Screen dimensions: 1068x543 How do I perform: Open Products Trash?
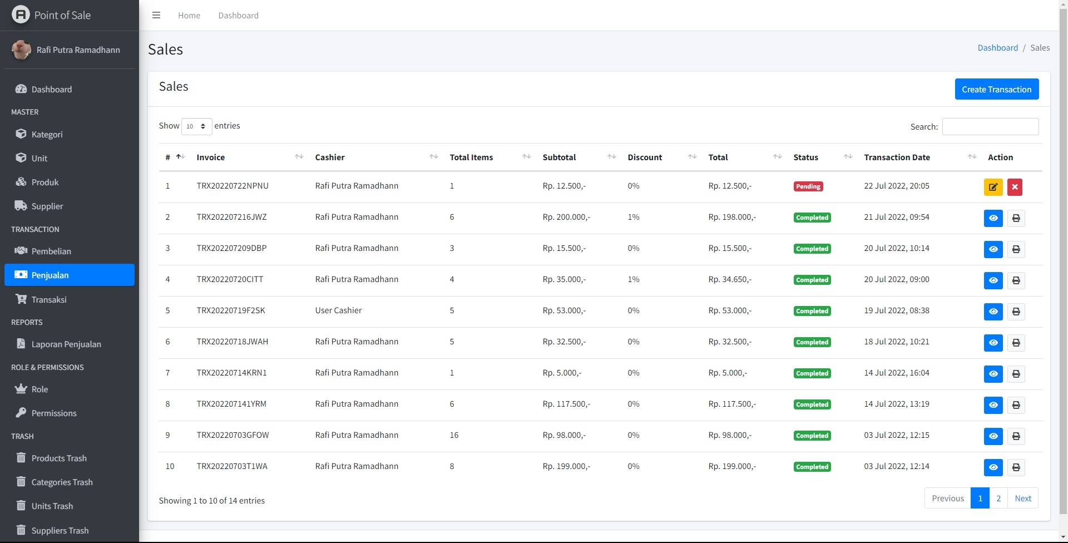(70, 458)
